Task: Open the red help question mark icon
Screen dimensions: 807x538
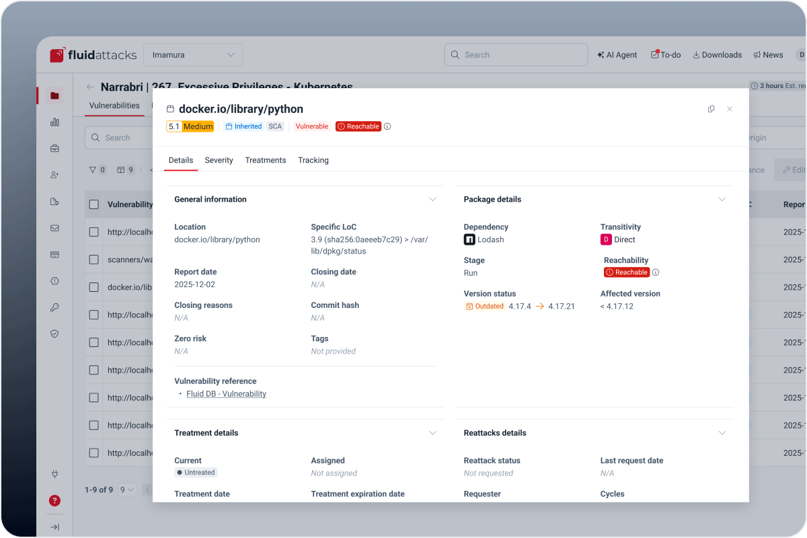Action: 54,500
